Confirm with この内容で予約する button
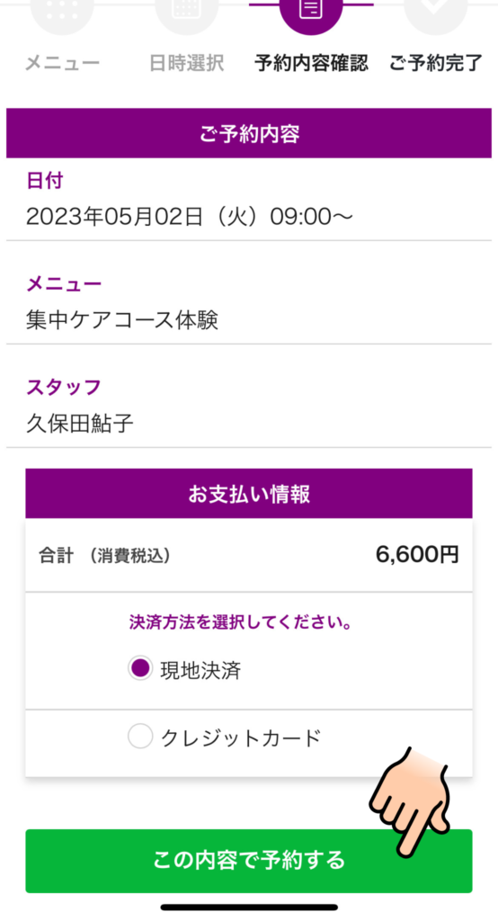Viewport: 498px width, 921px height. (x=249, y=861)
